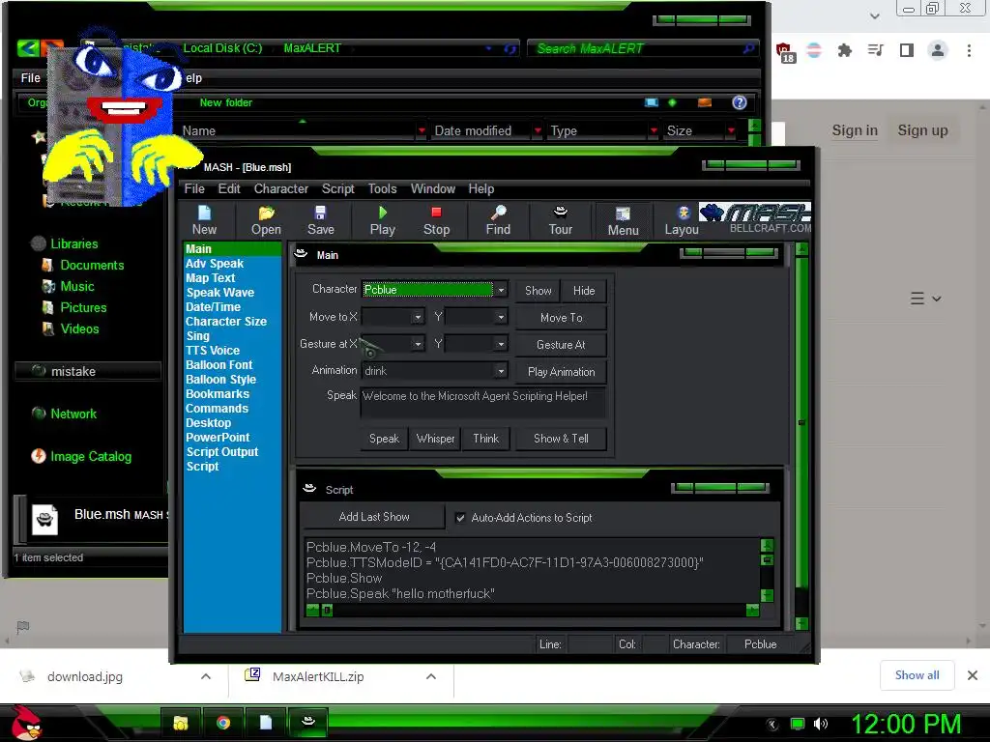This screenshot has width=990, height=742.
Task: Click the green back arrow in Explorer
Action: pyautogui.click(x=28, y=48)
